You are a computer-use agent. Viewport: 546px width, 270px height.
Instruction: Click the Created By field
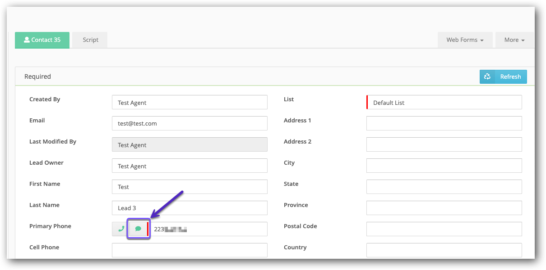click(x=190, y=103)
